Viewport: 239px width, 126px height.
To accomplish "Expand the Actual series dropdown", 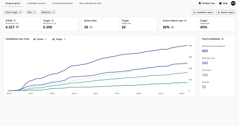I will pyautogui.click(x=40, y=39).
